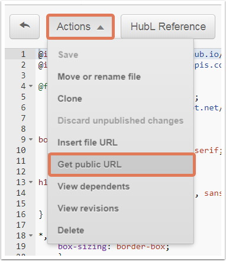Collapse code fold arrow at line 4
This screenshot has height=261, width=226.
[x=31, y=86]
